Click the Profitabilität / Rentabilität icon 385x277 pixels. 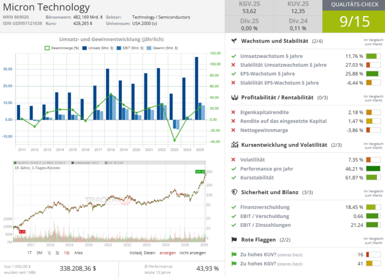pos(234,97)
